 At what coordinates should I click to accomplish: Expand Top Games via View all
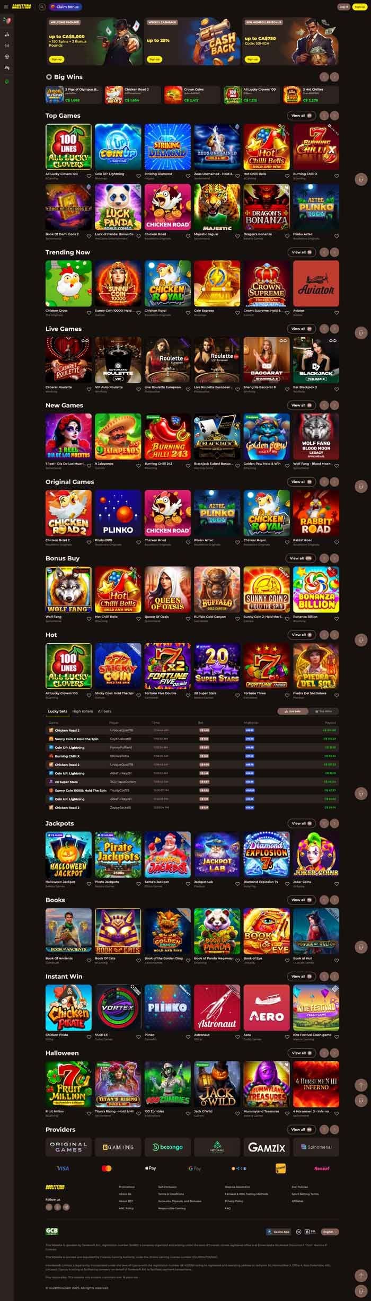[301, 116]
